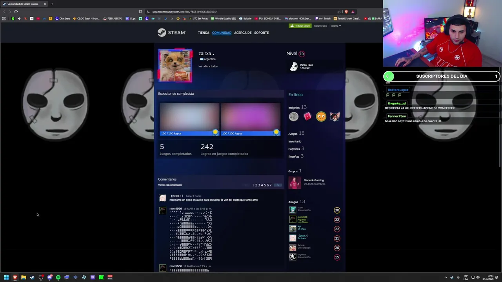Click the silver coin badge icon
502x282 pixels.
coord(294,116)
